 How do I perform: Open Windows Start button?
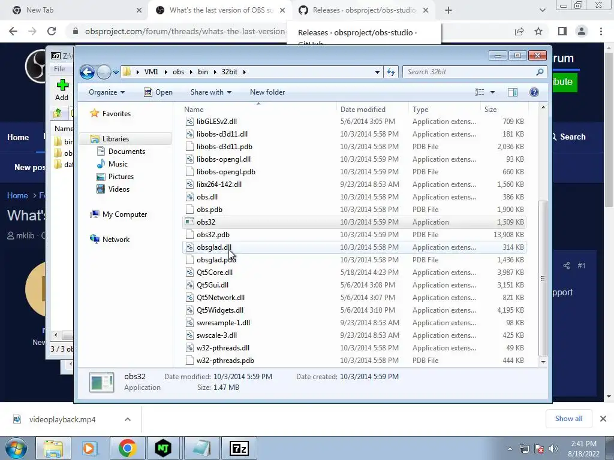point(16,448)
